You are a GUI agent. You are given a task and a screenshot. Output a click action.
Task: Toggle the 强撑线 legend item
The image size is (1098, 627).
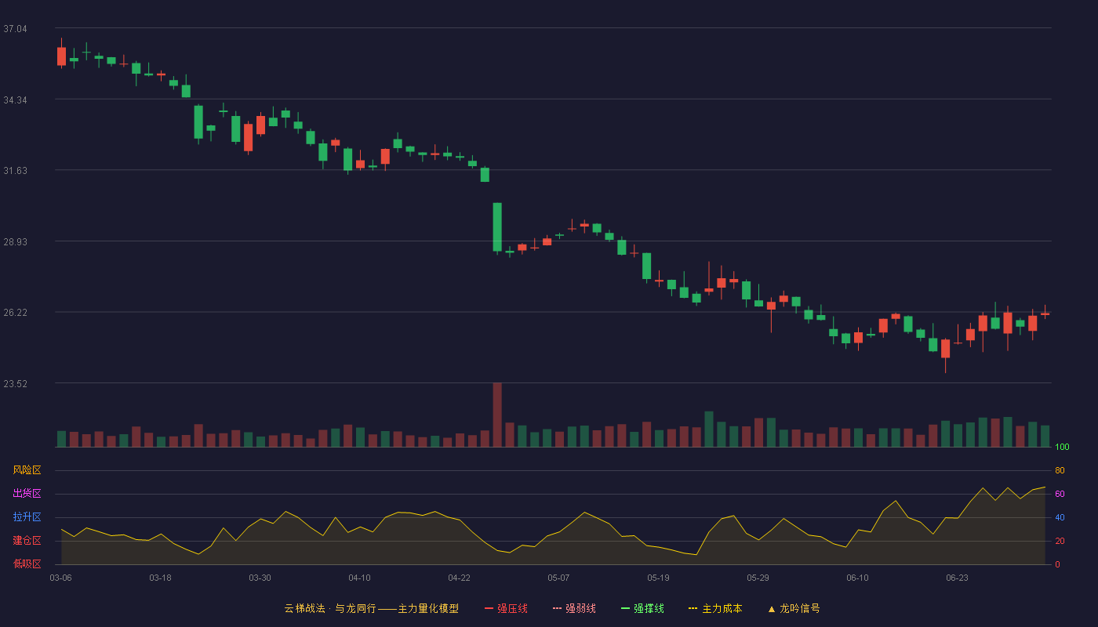[642, 608]
